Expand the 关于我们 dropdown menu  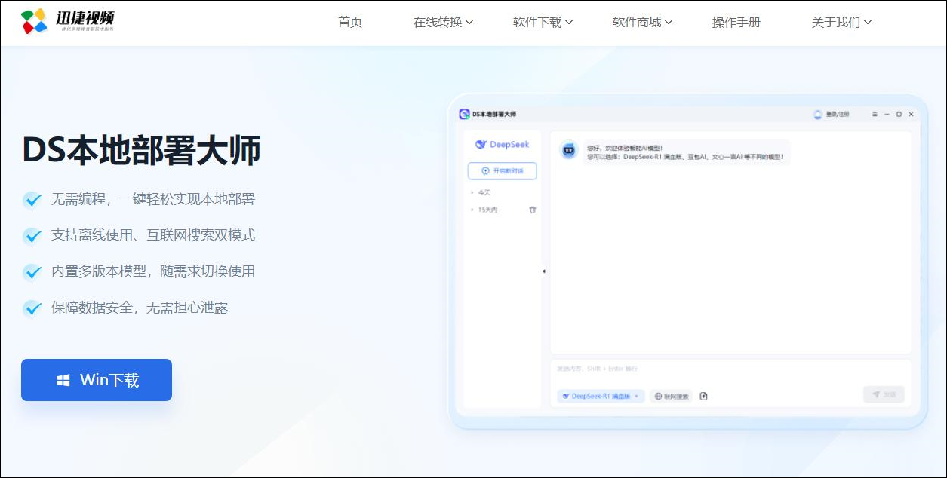(842, 23)
